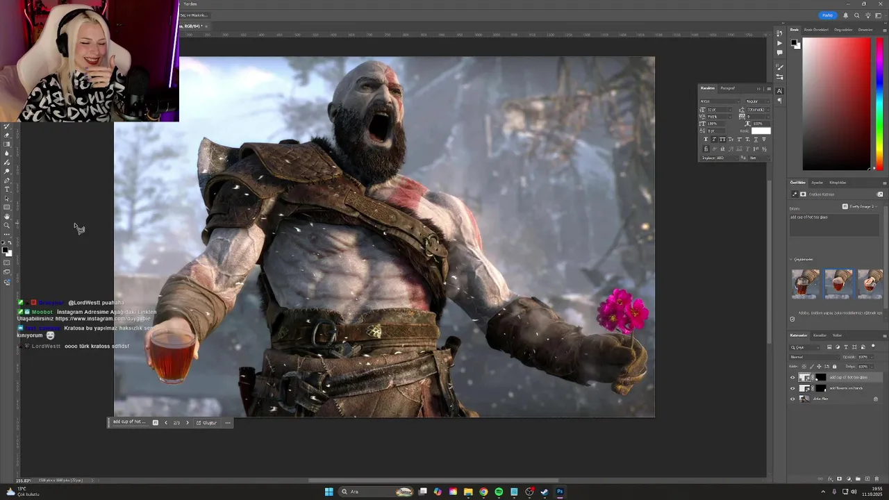
Task: Go to previous variation arrow
Action: pos(165,422)
